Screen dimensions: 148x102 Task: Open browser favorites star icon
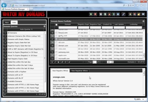coord(141,5)
